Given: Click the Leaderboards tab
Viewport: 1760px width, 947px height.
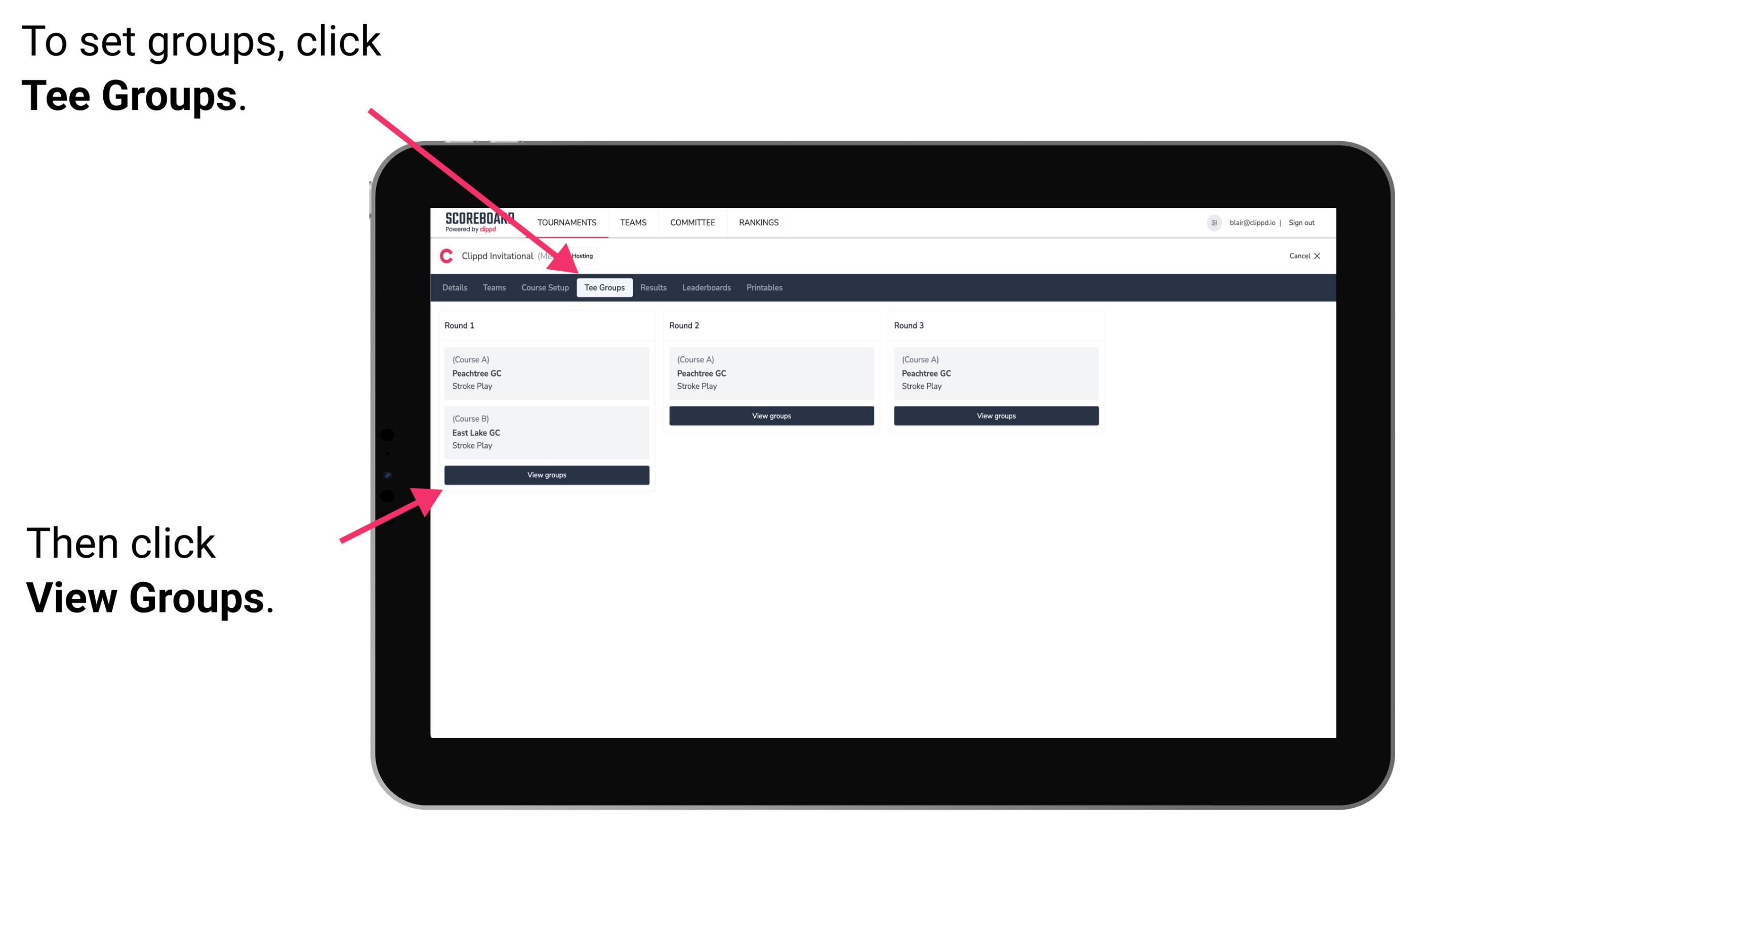Looking at the screenshot, I should pos(705,287).
